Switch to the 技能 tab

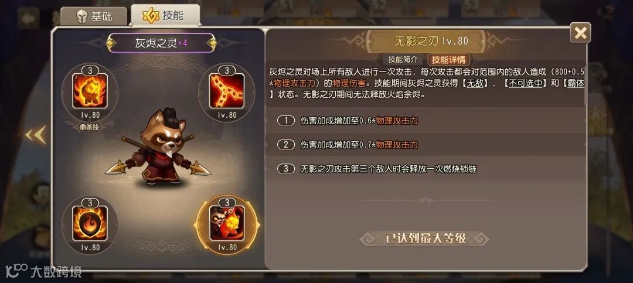165,15
